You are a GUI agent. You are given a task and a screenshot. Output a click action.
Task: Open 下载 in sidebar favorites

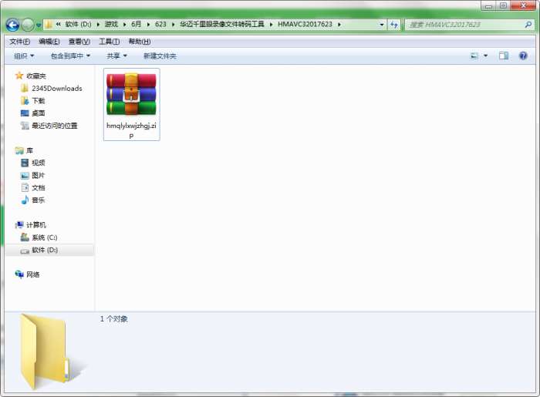point(33,101)
